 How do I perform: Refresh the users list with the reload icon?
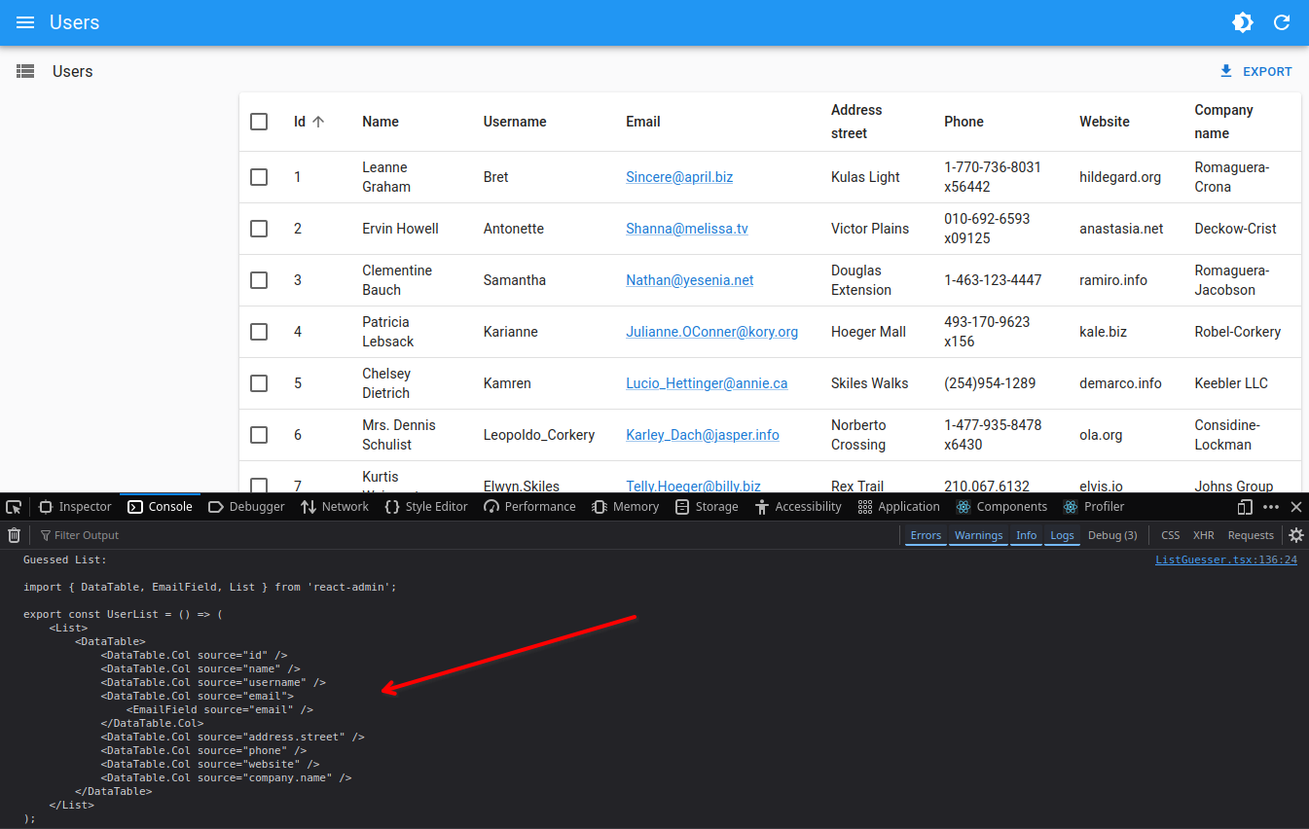(1282, 21)
